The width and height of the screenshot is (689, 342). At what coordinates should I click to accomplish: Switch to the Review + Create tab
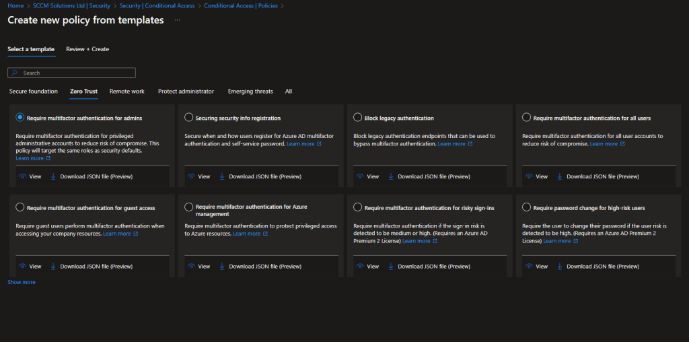pyautogui.click(x=87, y=49)
